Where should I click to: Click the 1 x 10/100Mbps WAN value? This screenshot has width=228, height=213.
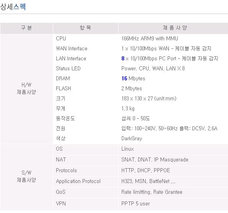[x=167, y=48]
